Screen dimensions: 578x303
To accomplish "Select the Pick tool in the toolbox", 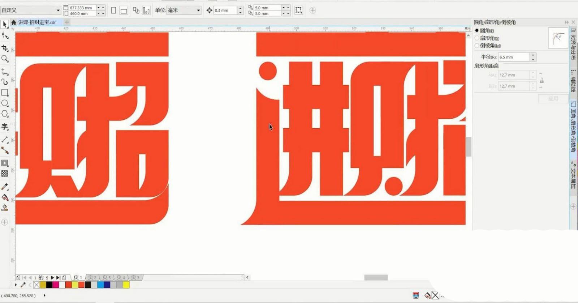I will coord(5,25).
